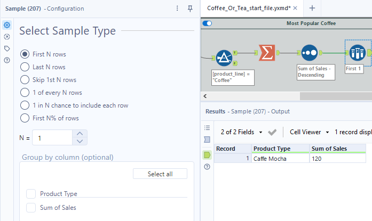Click the Sort tool's output anchor
This screenshot has width=372, height=221.
coord(321,53)
